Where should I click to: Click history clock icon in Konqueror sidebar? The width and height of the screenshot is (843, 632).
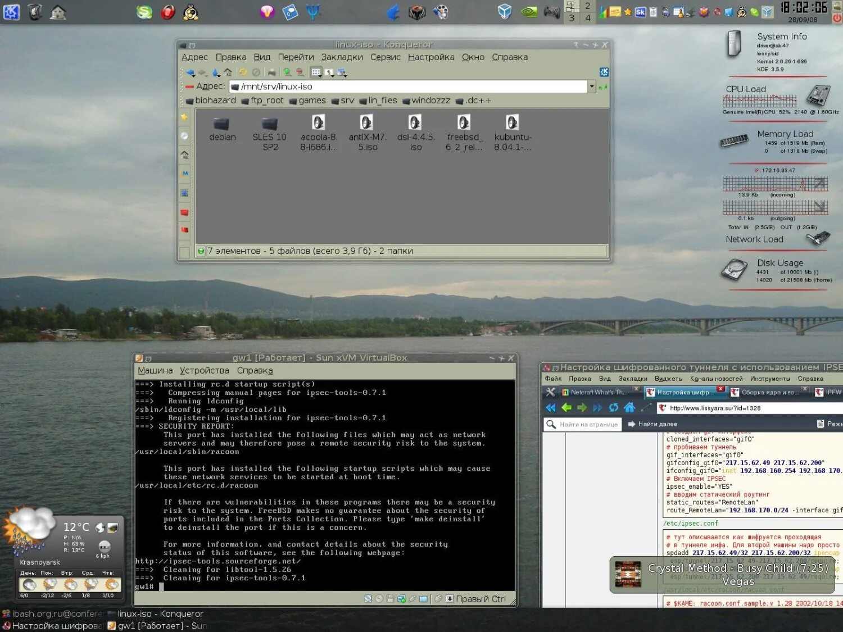coord(184,136)
